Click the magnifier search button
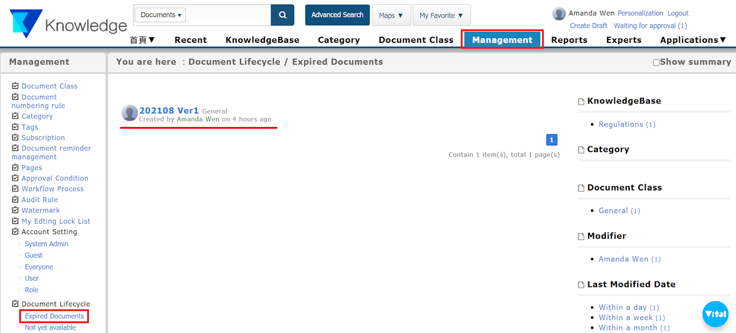Screen dimensions: 736x333 (282, 15)
